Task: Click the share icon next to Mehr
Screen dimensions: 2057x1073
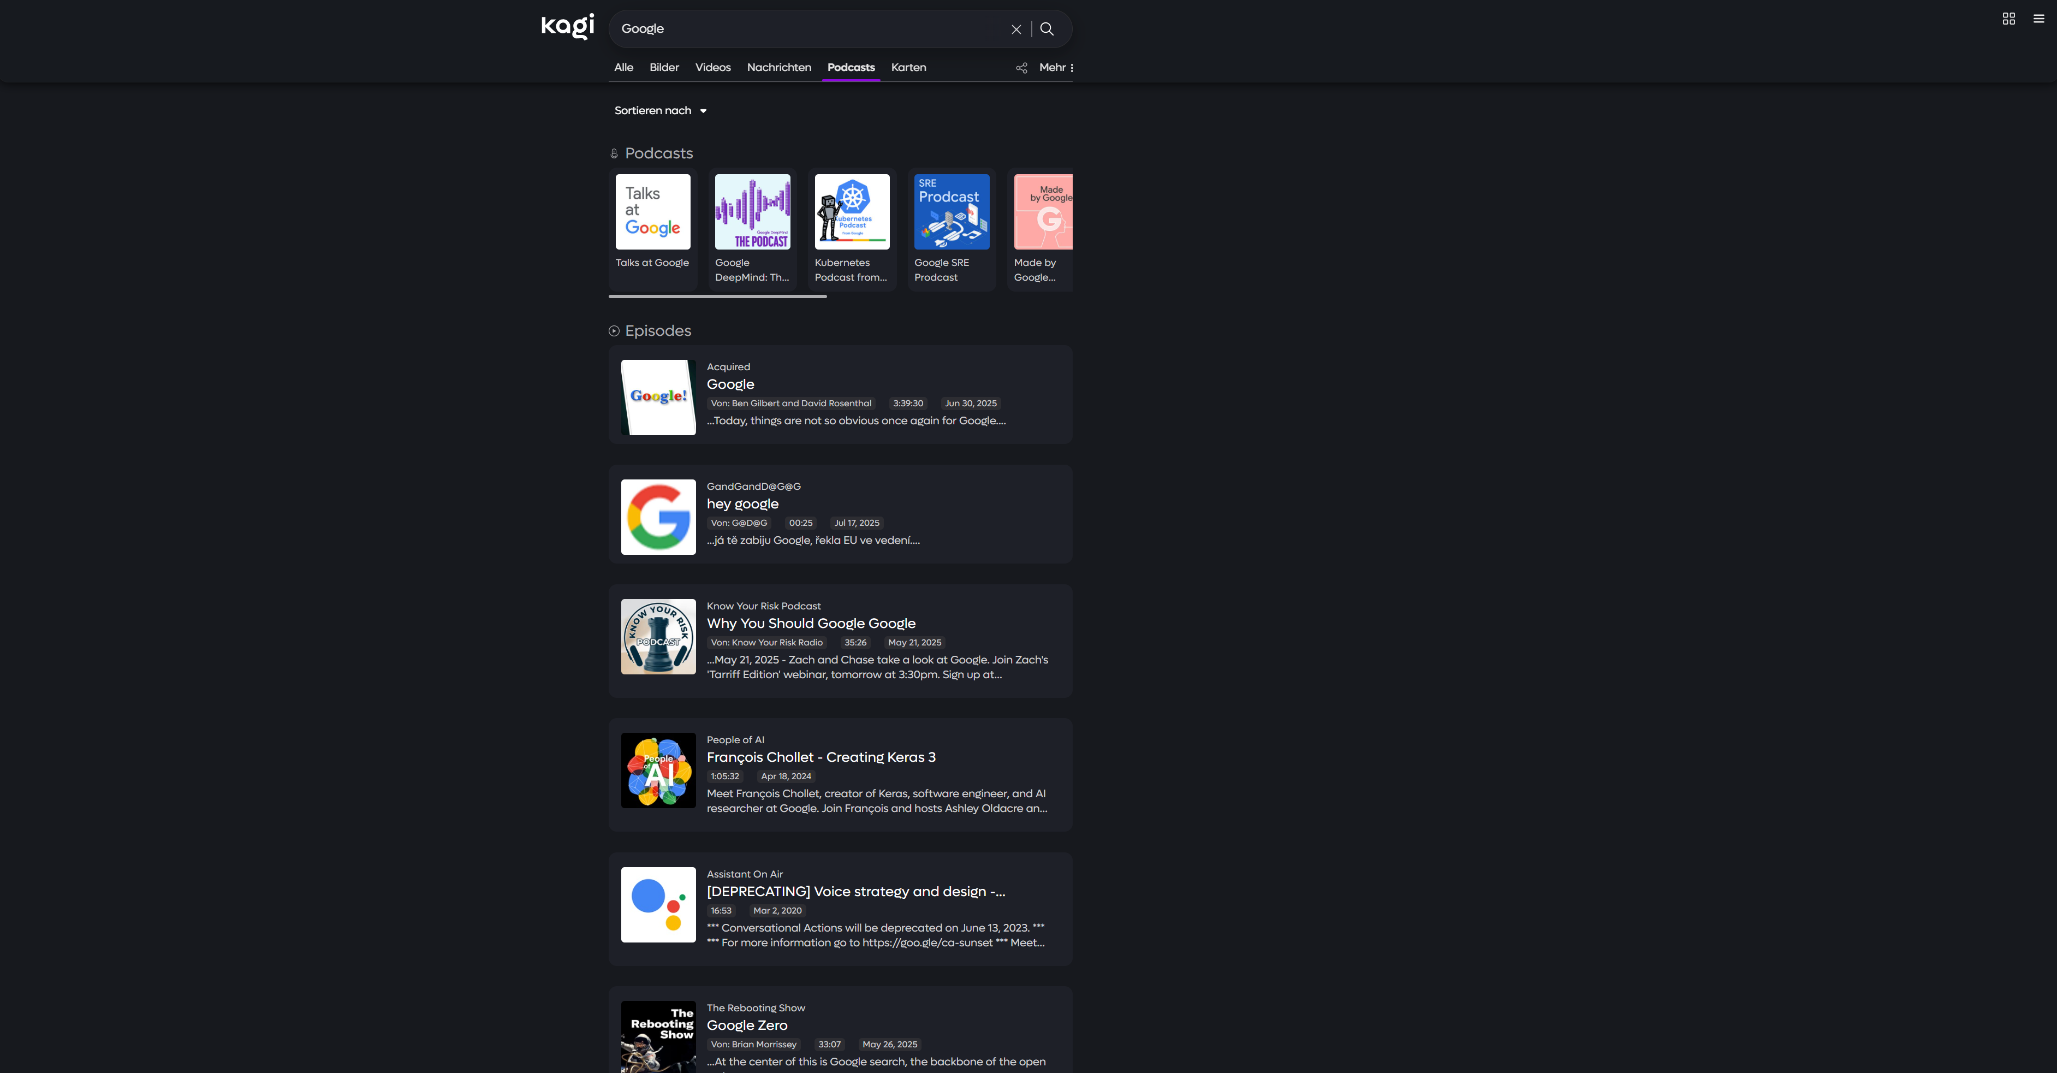Action: click(1021, 68)
